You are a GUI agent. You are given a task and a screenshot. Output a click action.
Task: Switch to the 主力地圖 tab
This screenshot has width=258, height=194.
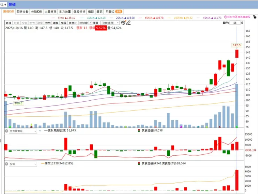click(x=65, y=12)
